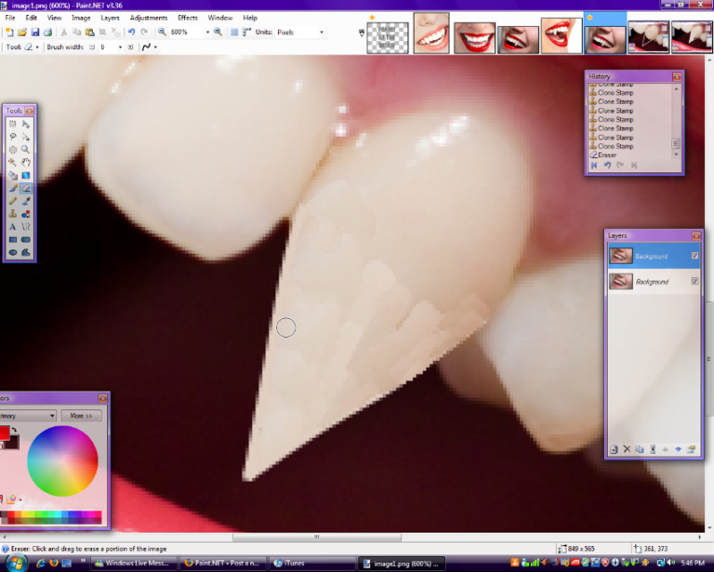The image size is (714, 572).
Task: Click the Undo arrow in main toolbar
Action: (x=131, y=32)
